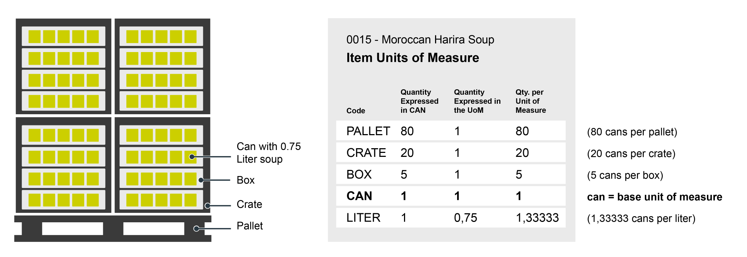Click the "Code" column header
Viewport: 747px width, 257px height.
356,111
